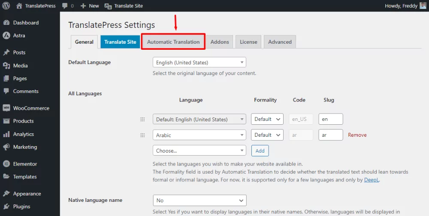Open the Default: English (United States) language dropdown
The width and height of the screenshot is (429, 216).
[199, 119]
